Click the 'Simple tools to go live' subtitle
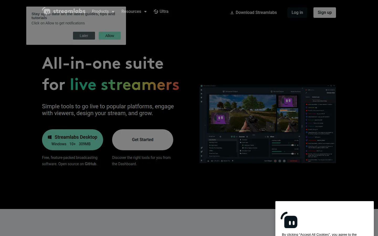Viewport: 378px width, 236px height. [x=108, y=110]
